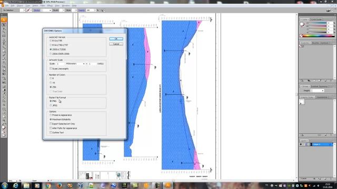Select the Type tool in the toolbox
This screenshot has width=337, height=189.
[4, 44]
